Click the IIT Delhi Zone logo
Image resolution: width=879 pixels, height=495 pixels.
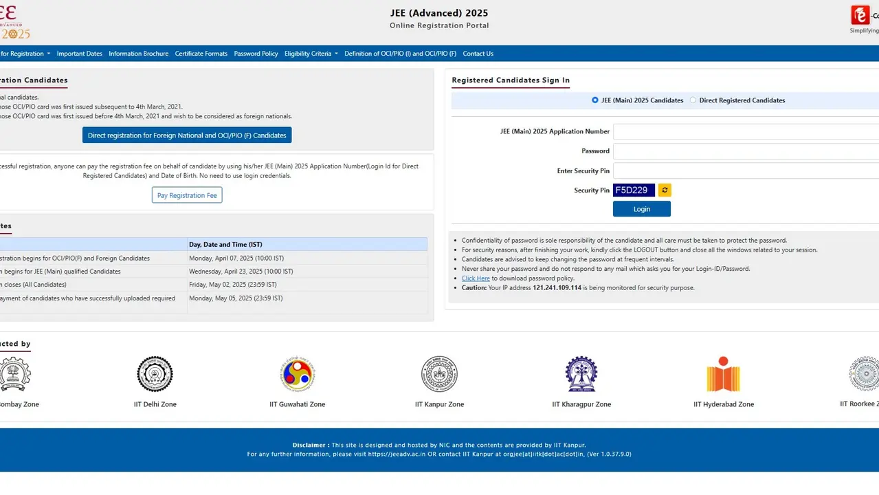pos(155,374)
